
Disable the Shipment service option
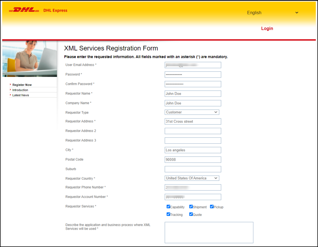[191, 206]
